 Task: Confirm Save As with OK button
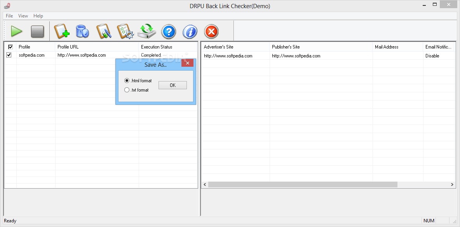(172, 85)
